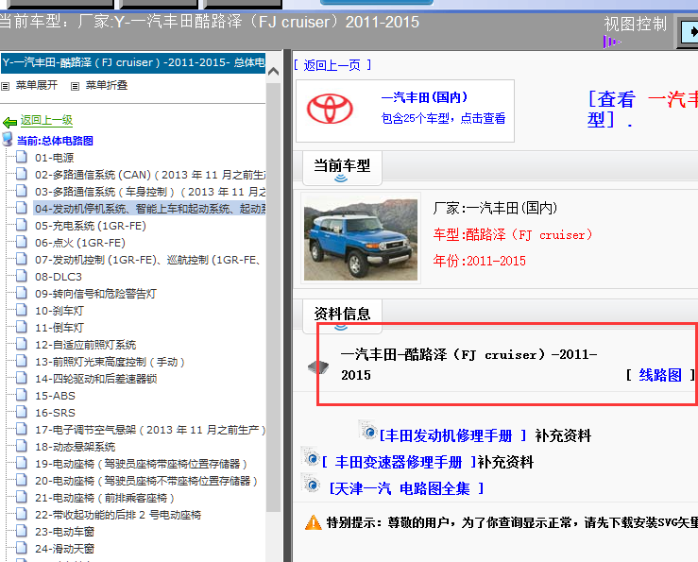This screenshot has width=698, height=562.
Task: Click the 总体电路图 root node icon
Action: click(x=8, y=140)
